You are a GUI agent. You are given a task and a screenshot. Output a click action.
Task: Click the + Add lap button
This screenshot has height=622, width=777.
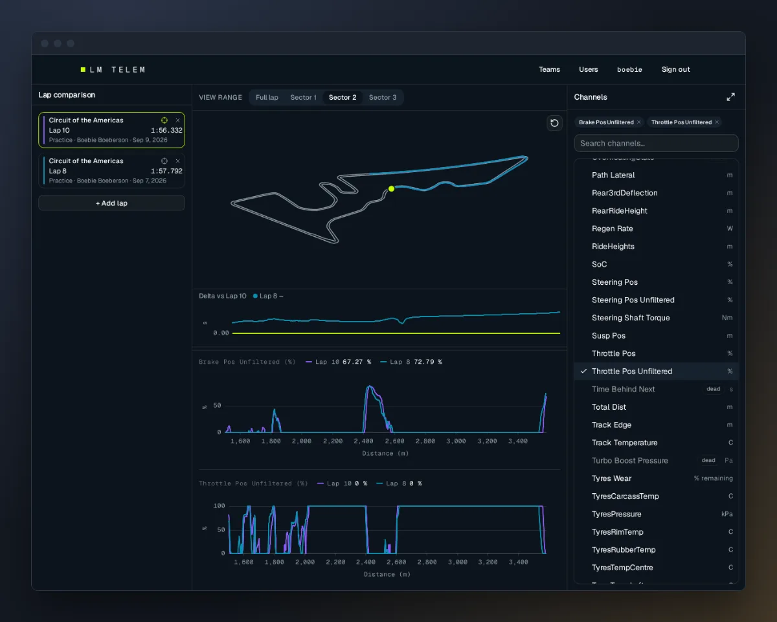(x=111, y=203)
